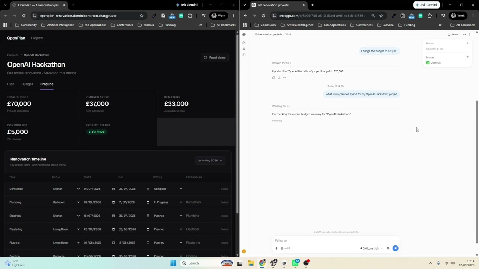Open more options under the budget response
Image resolution: width=479 pixels, height=269 pixels.
[x=284, y=78]
